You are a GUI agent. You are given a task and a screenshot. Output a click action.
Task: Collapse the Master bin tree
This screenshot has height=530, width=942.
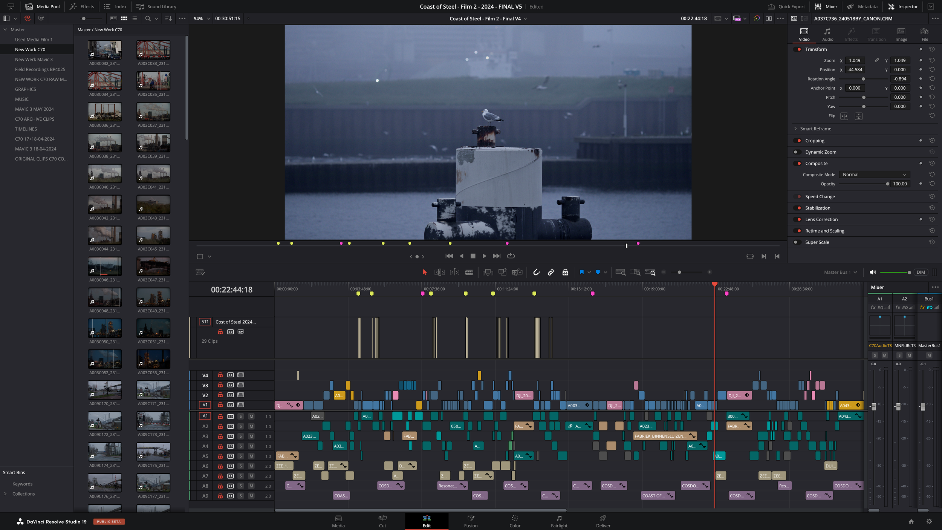pyautogui.click(x=5, y=29)
